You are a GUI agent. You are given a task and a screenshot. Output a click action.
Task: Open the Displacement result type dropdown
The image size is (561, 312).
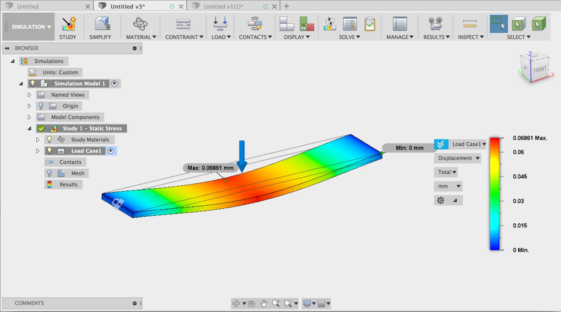point(458,158)
